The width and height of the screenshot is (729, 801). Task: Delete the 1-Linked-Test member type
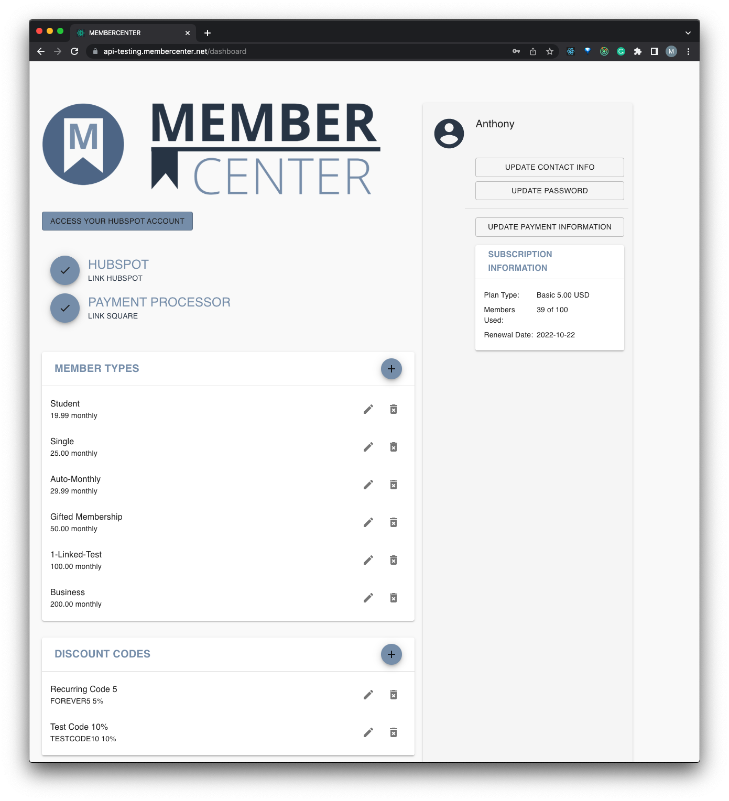coord(393,560)
